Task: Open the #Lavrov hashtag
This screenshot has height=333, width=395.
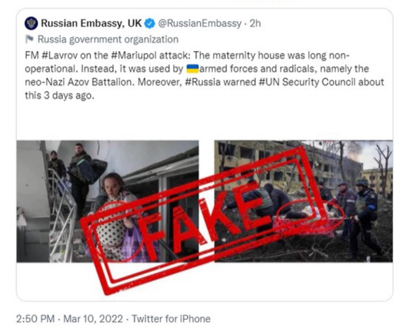Action: click(x=59, y=55)
